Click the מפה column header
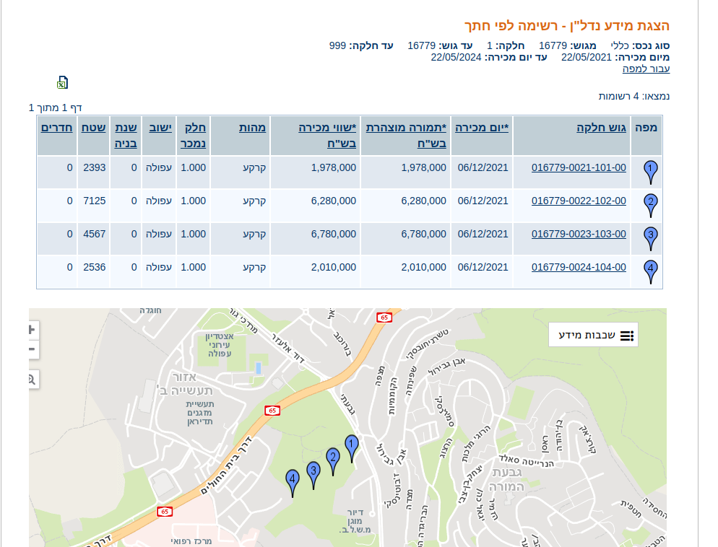Viewport: 718px width, 547px height. pyautogui.click(x=646, y=128)
